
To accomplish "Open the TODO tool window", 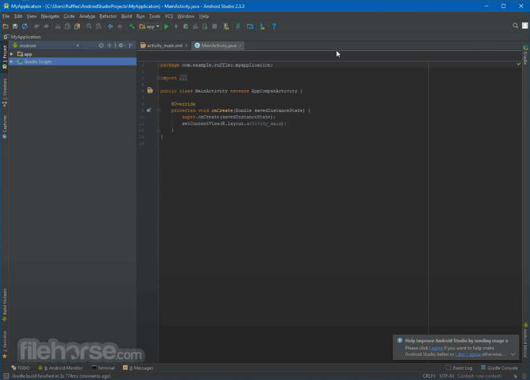I will 20,368.
